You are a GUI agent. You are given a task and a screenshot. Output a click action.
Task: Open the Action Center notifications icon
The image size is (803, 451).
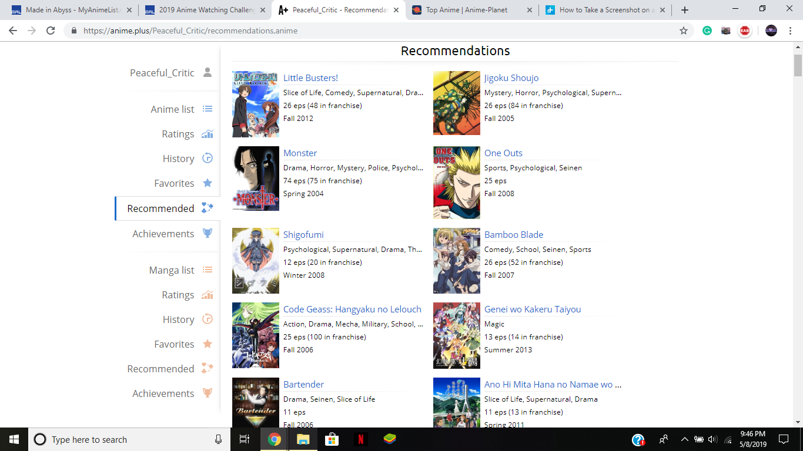point(784,439)
